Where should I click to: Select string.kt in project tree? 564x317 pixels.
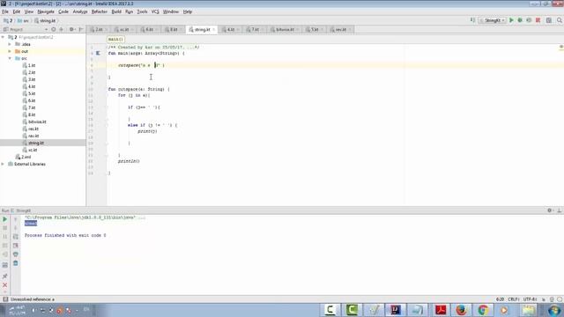pos(36,143)
